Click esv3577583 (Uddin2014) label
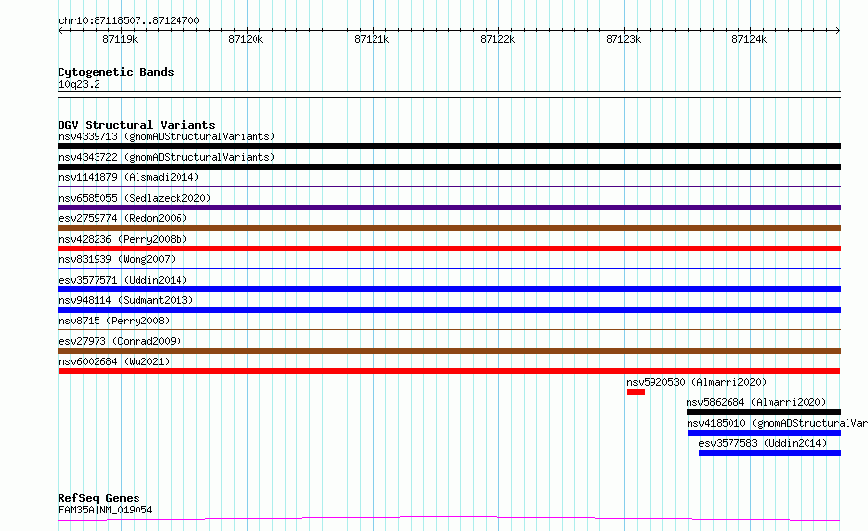868x531 pixels. point(763,443)
